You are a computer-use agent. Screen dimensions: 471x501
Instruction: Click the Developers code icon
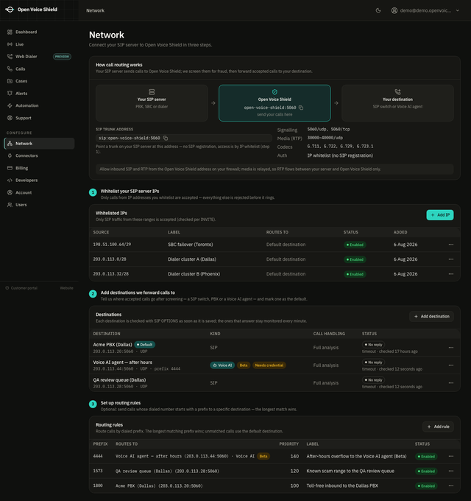click(10, 181)
